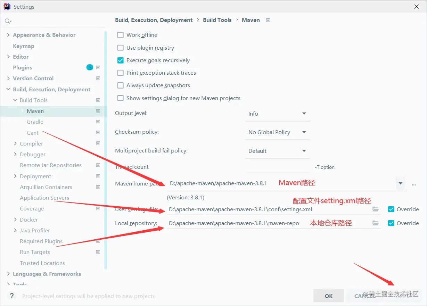This screenshot has height=306, width=427.
Task: Click the search magnifier icon in settings
Action: point(8,22)
